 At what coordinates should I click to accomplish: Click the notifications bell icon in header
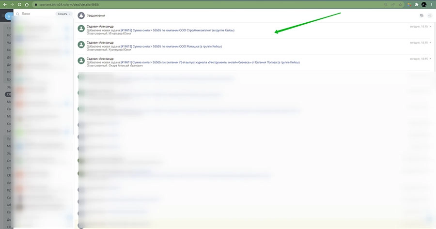(81, 15)
